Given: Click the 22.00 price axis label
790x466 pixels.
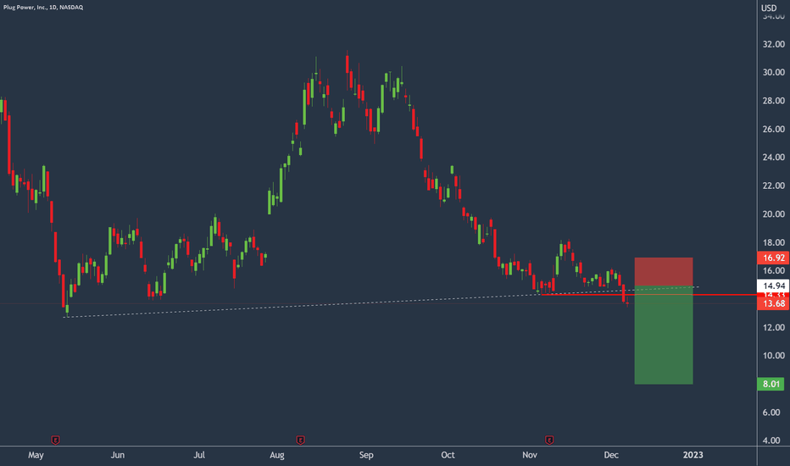Looking at the screenshot, I should (773, 186).
